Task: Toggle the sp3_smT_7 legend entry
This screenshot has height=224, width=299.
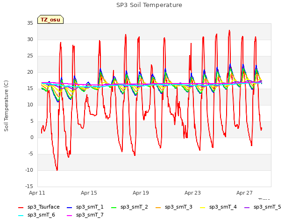Action: [85, 215]
